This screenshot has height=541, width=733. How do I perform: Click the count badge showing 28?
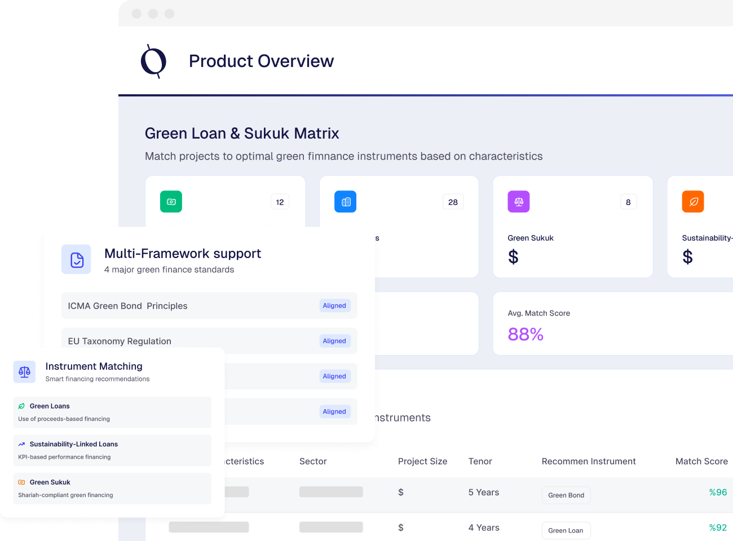(453, 202)
